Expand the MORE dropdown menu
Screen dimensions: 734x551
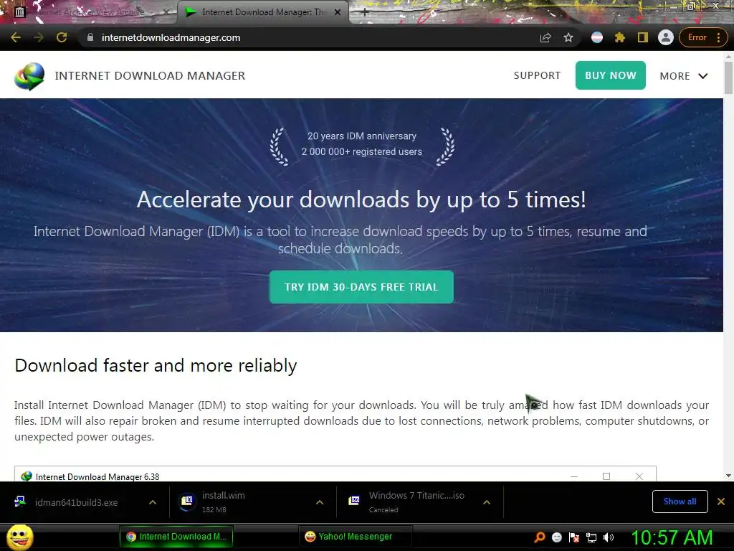(x=683, y=76)
